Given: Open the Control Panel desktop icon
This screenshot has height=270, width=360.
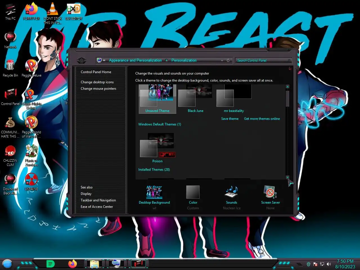Looking at the screenshot, I should click(x=10, y=97).
